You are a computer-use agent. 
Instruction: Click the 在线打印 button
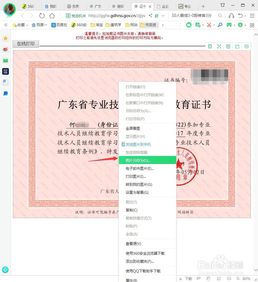(25, 44)
